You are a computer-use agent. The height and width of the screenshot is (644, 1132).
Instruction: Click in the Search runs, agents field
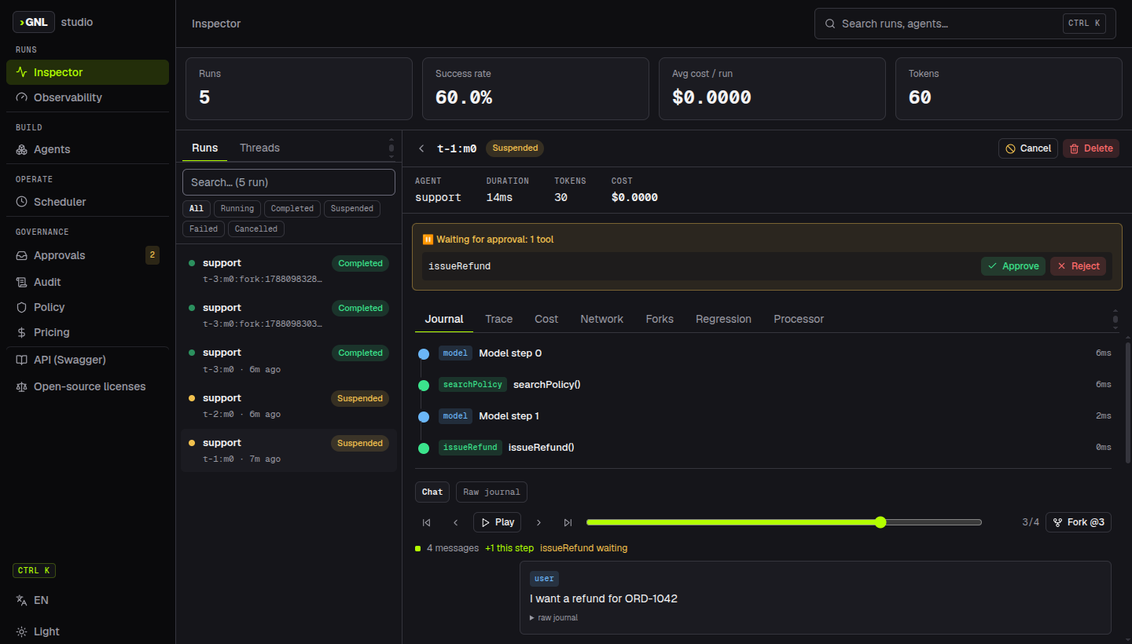pos(965,24)
